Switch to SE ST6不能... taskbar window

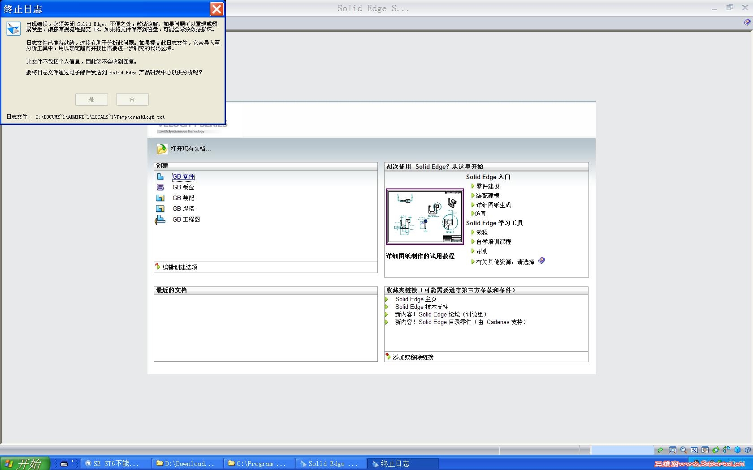pyautogui.click(x=116, y=464)
